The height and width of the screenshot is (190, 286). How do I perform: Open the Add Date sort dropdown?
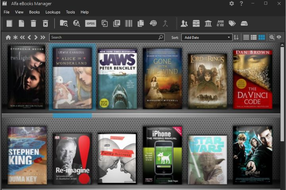point(207,38)
